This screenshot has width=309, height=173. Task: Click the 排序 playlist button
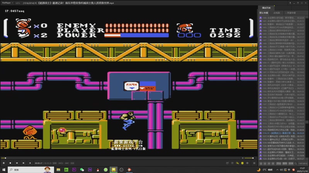(291, 163)
